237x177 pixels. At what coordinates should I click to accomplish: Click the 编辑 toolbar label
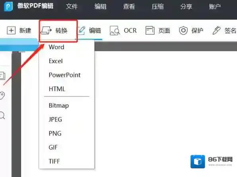[95, 31]
